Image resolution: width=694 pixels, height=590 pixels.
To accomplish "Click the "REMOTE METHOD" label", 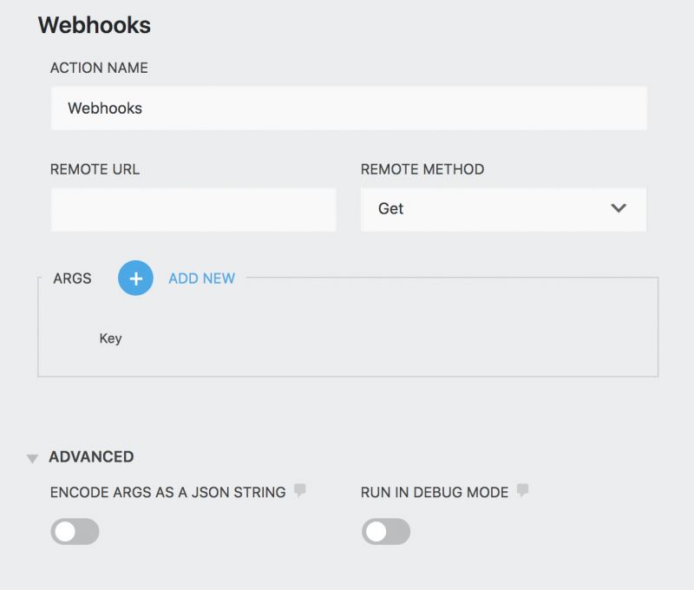I will 422,169.
